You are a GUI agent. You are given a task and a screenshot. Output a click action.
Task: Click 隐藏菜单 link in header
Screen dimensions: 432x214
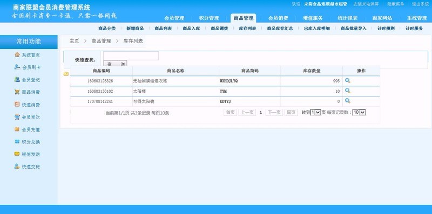[396, 4]
